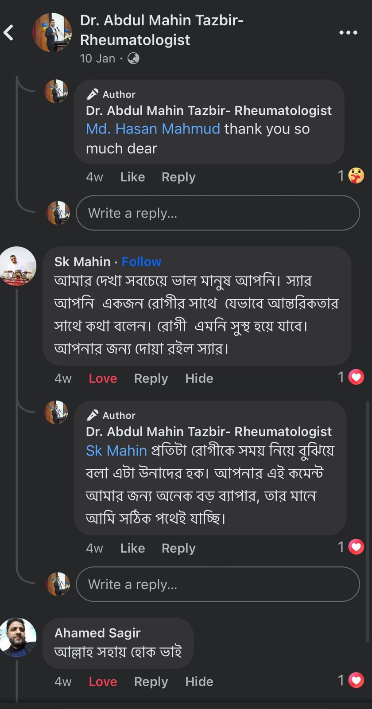Open the Md. Hasan Mahmud mention link

(153, 129)
